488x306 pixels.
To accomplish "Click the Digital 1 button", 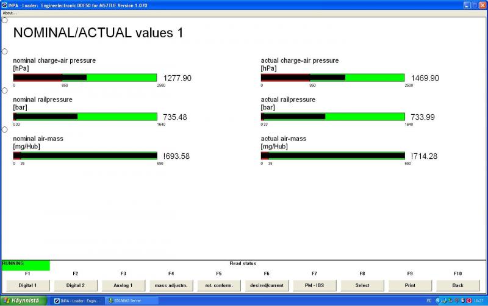I will coord(27,285).
